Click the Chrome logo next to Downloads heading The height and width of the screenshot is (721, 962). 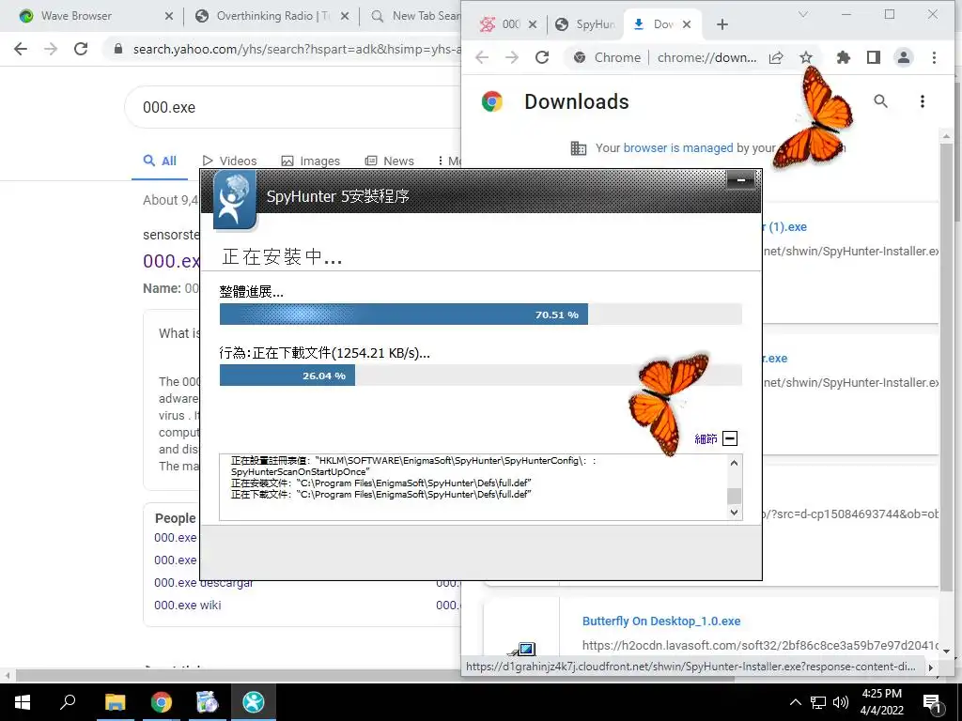click(492, 101)
